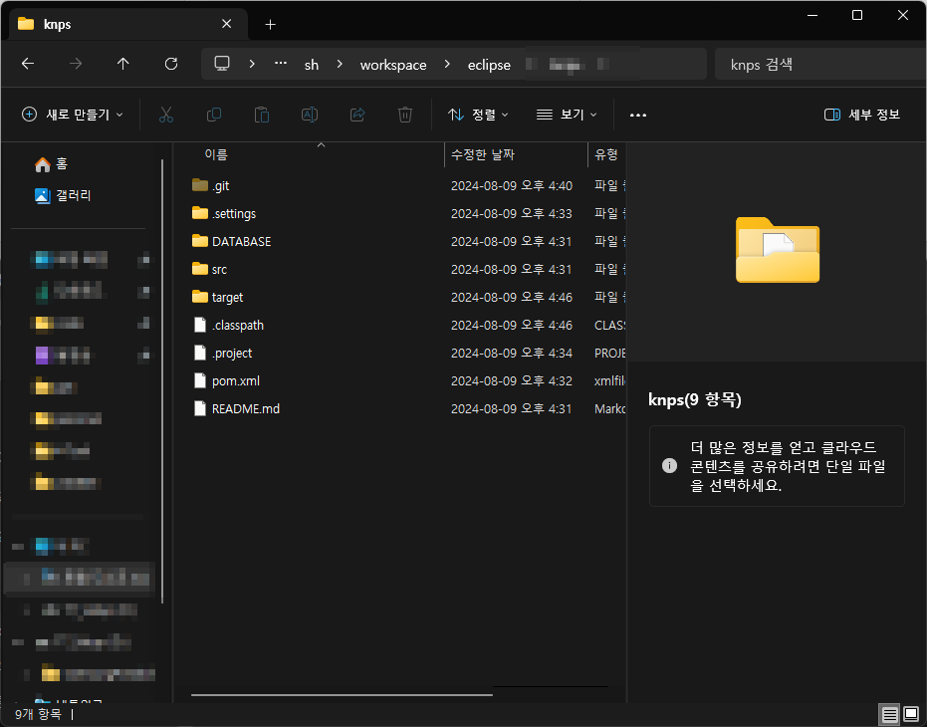This screenshot has width=927, height=727.
Task: Focus the knps 검색 search box
Action: 820,64
